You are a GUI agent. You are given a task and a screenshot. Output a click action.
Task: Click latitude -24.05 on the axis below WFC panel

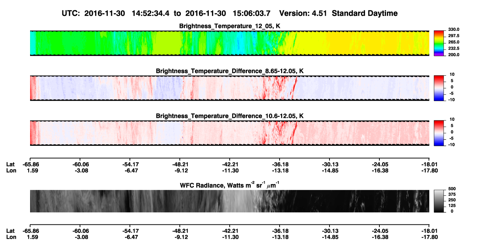click(379, 231)
